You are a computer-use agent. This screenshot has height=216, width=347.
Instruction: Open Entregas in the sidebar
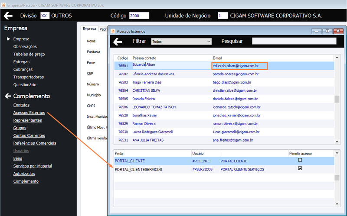coord(21,62)
